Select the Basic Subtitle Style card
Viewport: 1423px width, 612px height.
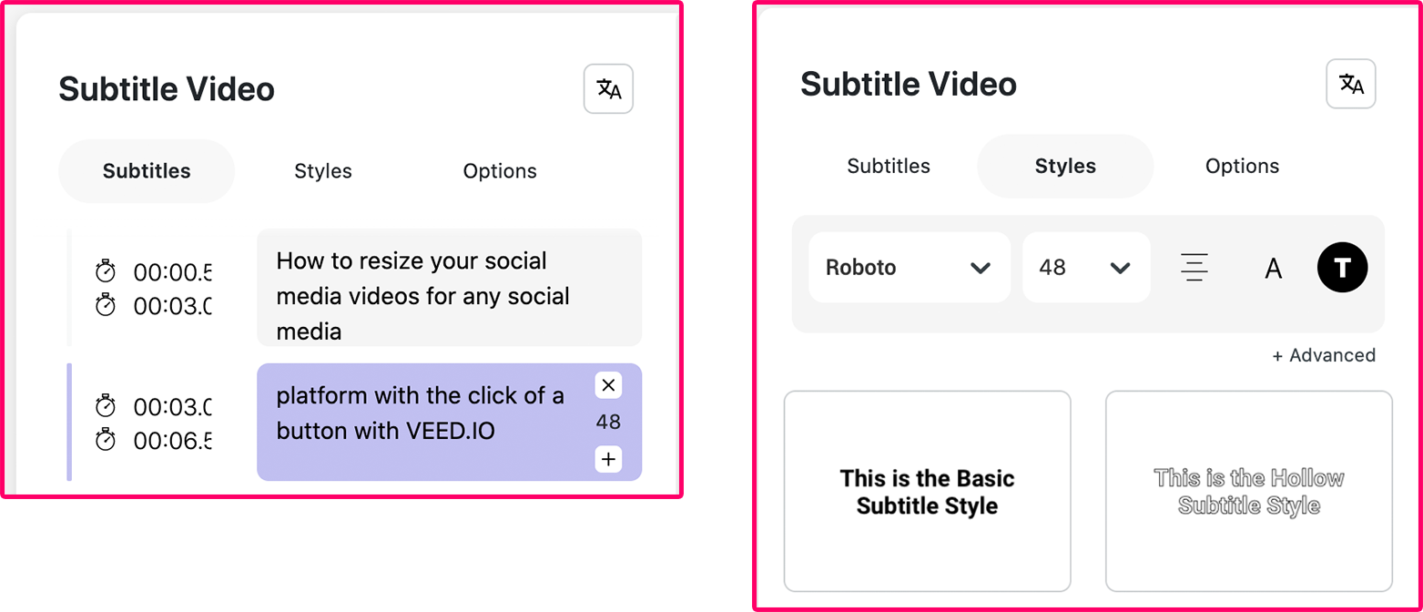point(928,492)
